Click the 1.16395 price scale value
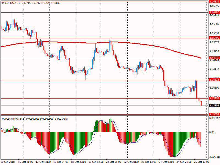The height and width of the screenshot is (165, 220). [214, 6]
